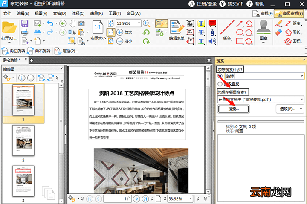
Task: Go to next page arrow
Action: point(136,199)
